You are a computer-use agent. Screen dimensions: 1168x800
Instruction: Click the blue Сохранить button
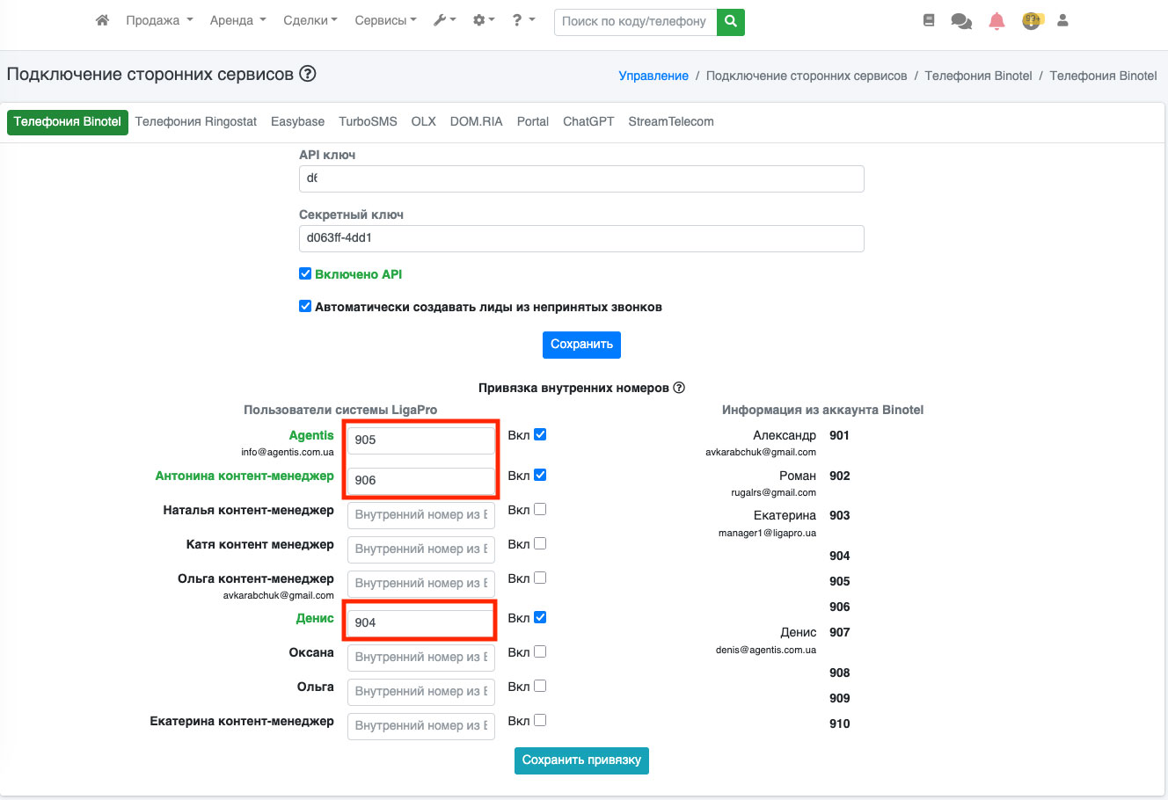tap(581, 345)
